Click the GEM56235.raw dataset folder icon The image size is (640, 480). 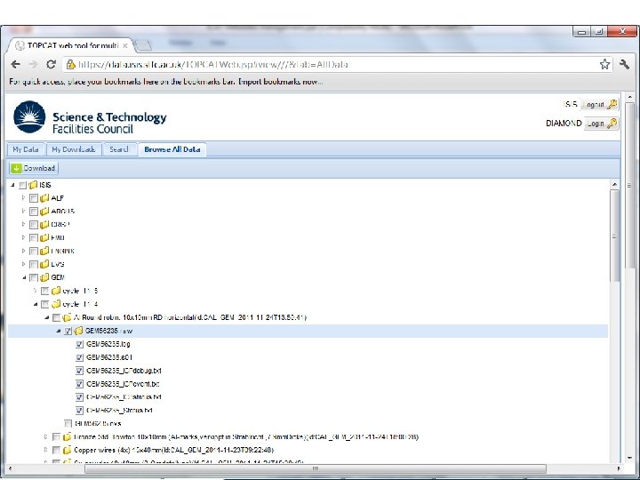pyautogui.click(x=78, y=331)
